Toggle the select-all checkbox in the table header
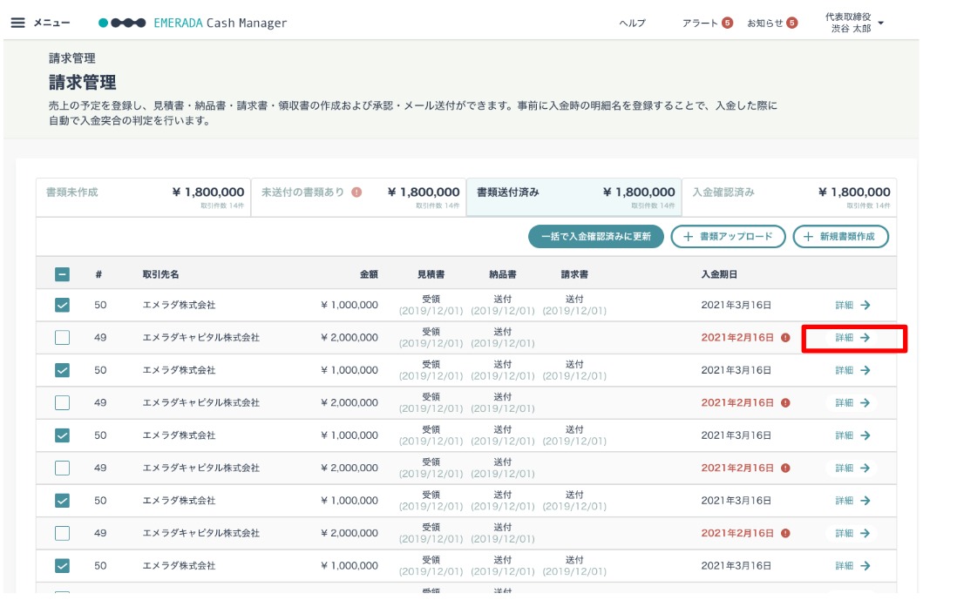 tap(62, 274)
